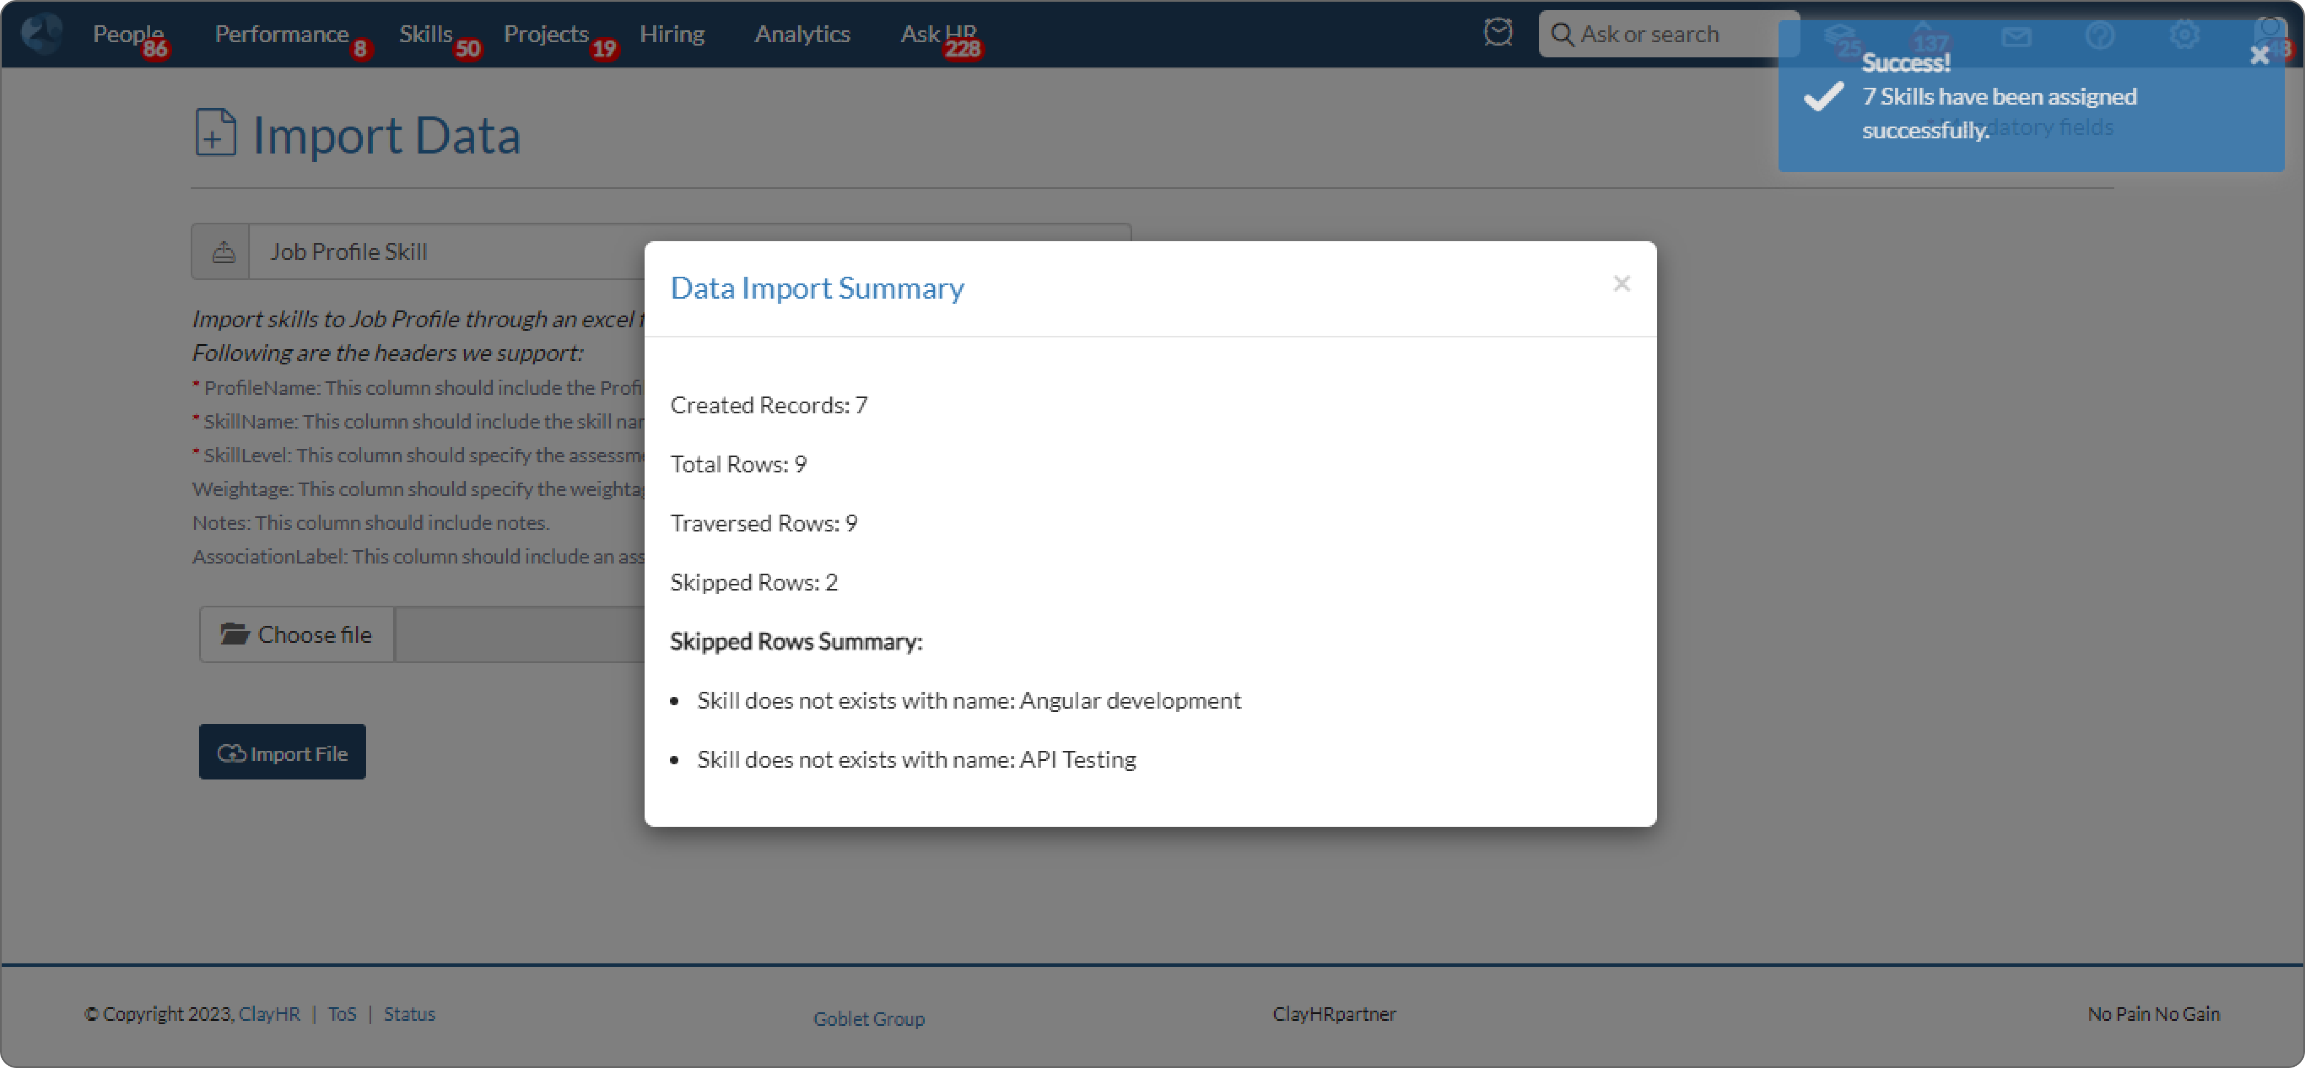Click the Import Data page icon

(x=215, y=132)
